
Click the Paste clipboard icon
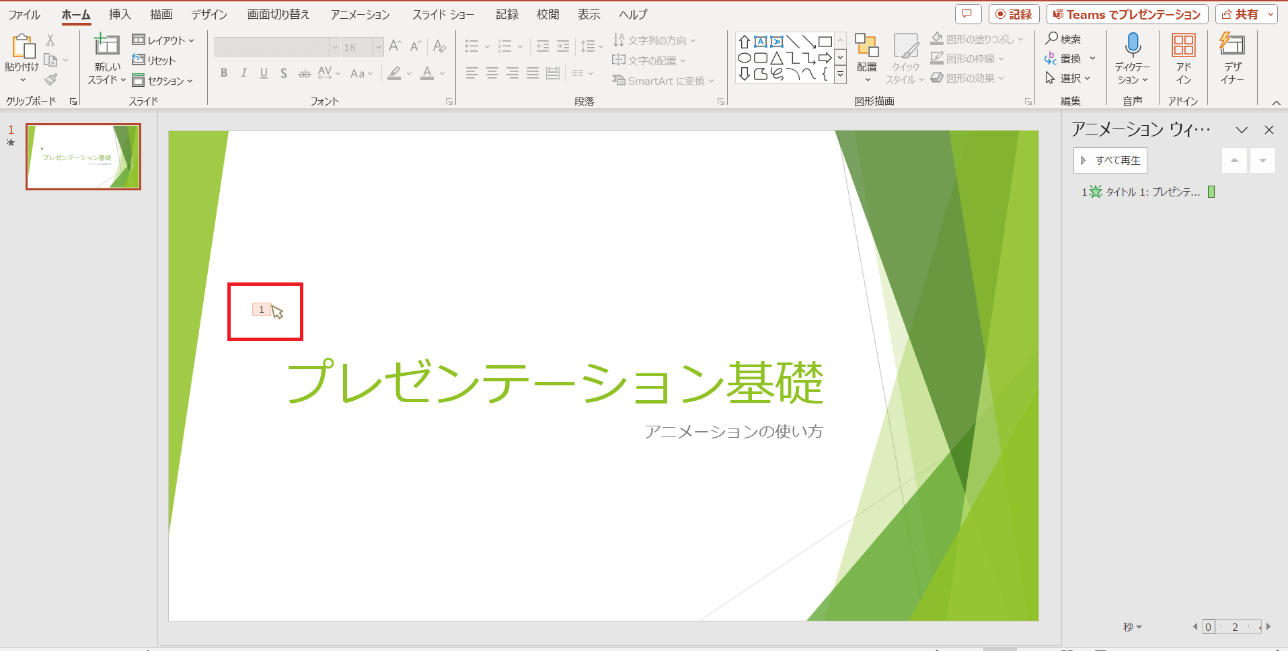(x=22, y=47)
